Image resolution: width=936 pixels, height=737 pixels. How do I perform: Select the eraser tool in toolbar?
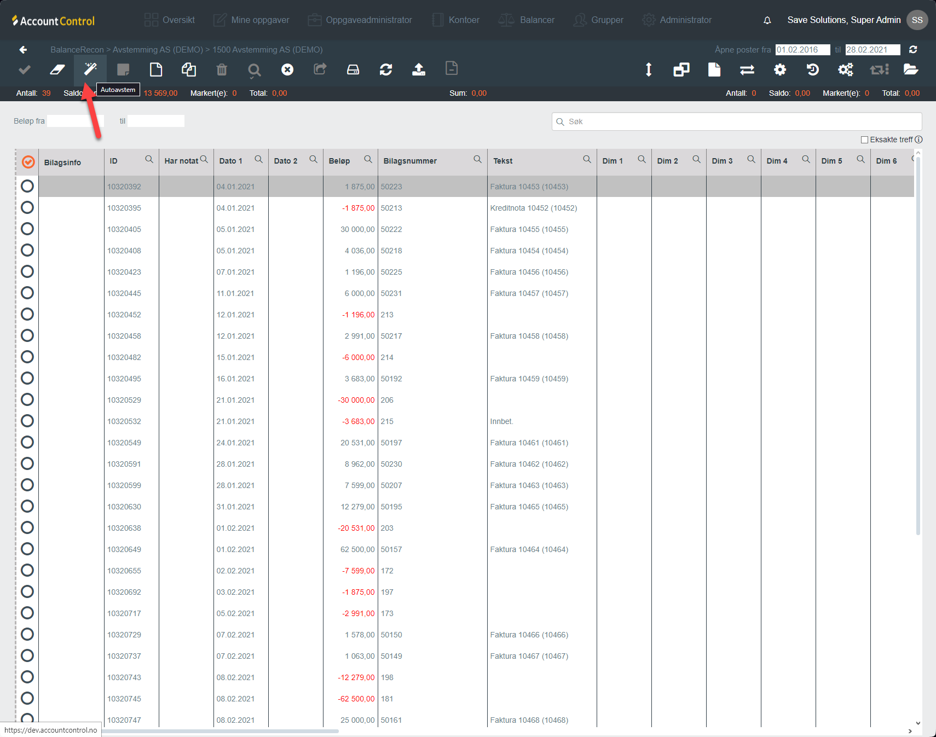point(57,69)
